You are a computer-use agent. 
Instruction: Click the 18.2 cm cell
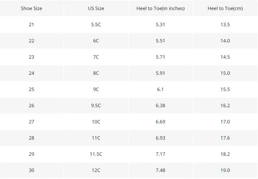(x=225, y=154)
